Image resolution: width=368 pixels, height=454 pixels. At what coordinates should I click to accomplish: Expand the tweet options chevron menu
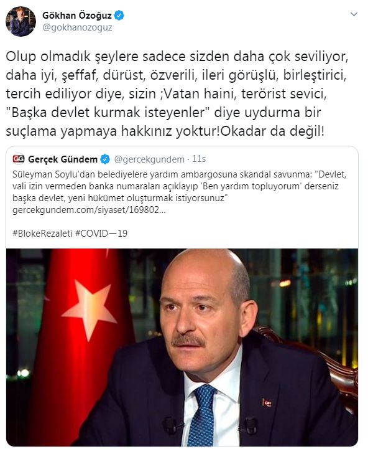point(354,14)
